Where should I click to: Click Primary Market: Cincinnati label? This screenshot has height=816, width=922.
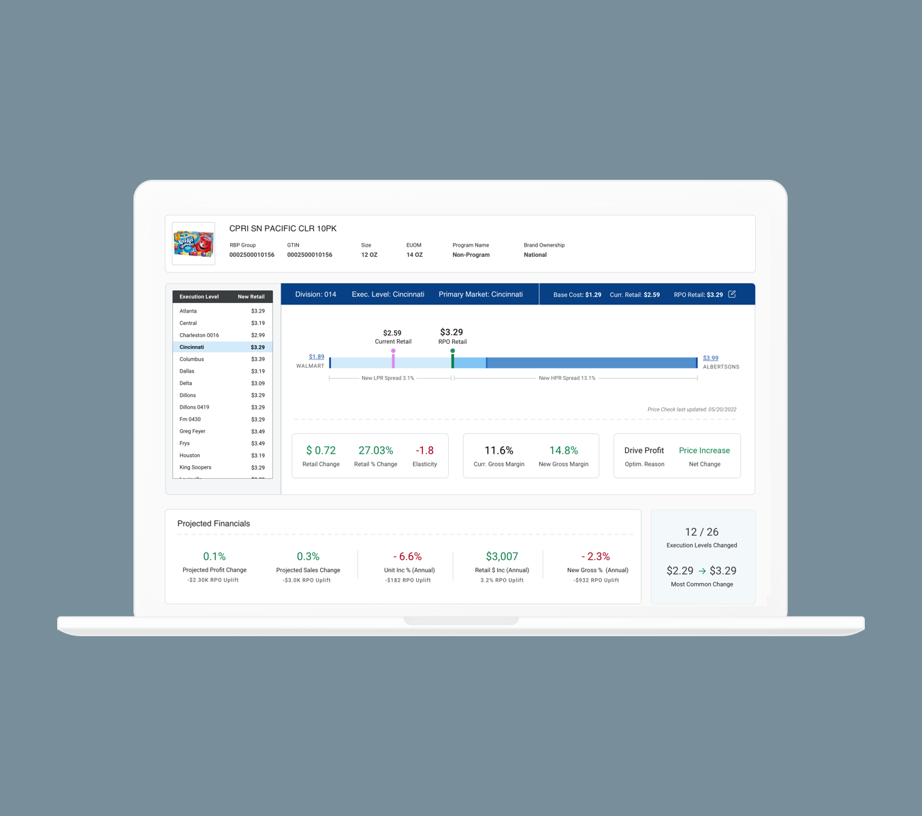click(x=481, y=294)
